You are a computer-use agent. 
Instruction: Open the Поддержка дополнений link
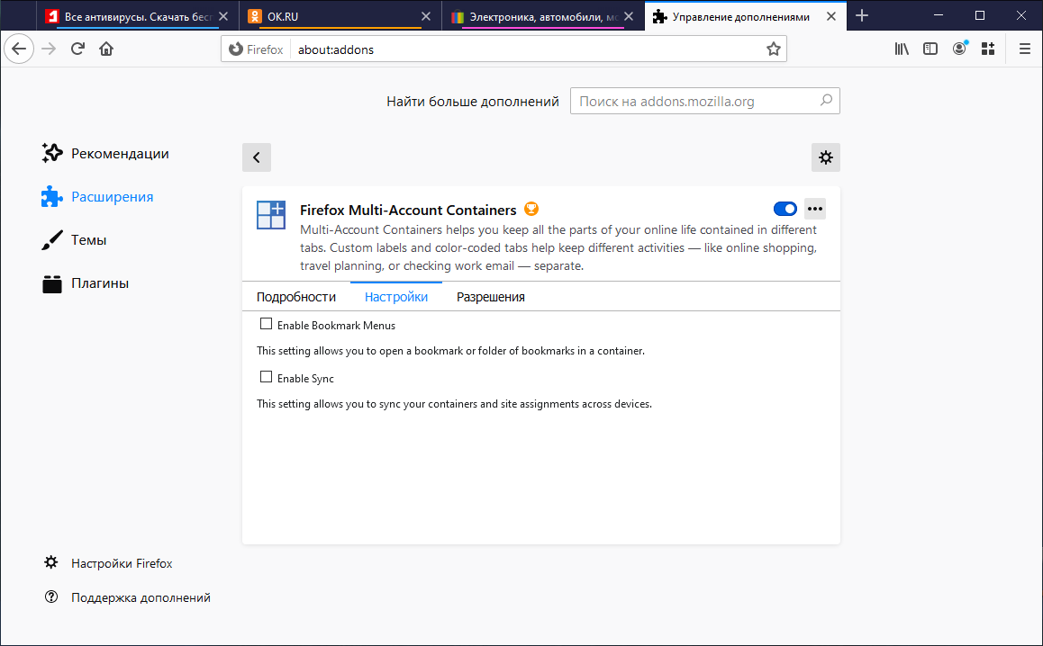tap(141, 597)
